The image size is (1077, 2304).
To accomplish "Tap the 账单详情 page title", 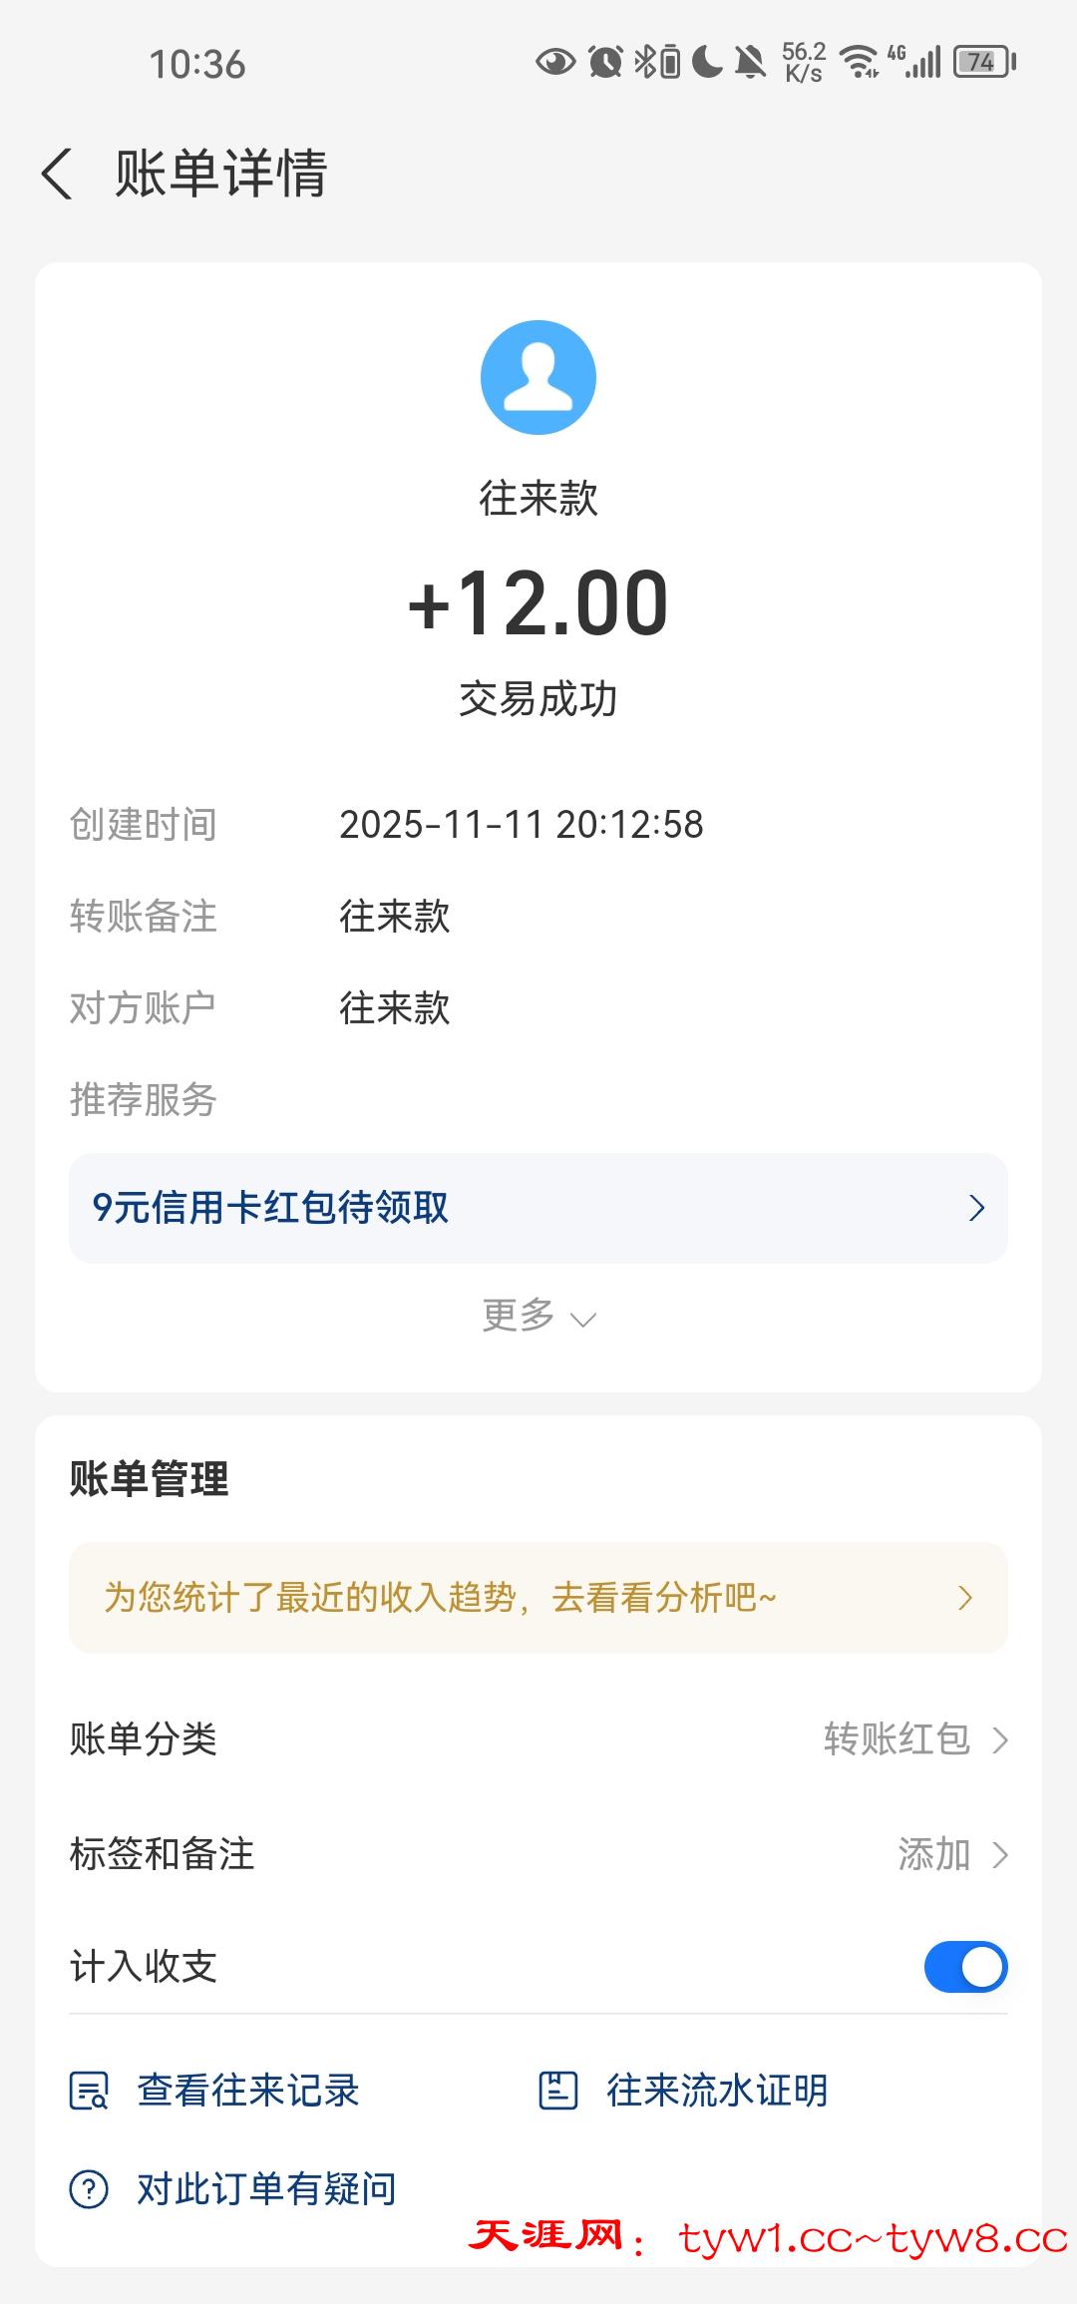I will 220,174.
